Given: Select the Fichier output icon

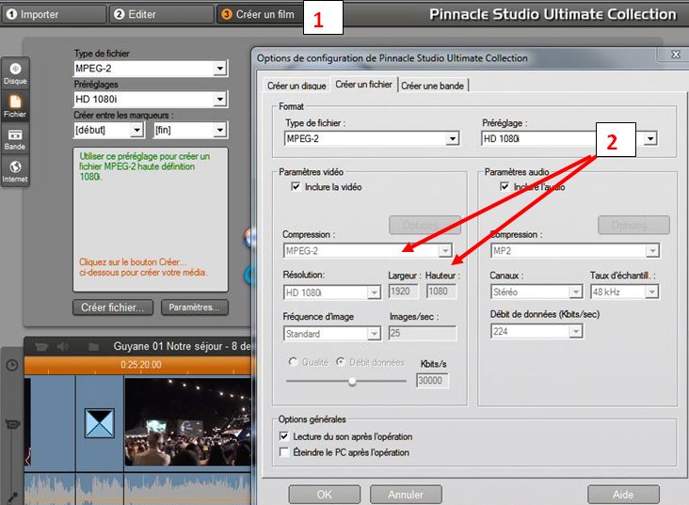Looking at the screenshot, I should click(15, 106).
